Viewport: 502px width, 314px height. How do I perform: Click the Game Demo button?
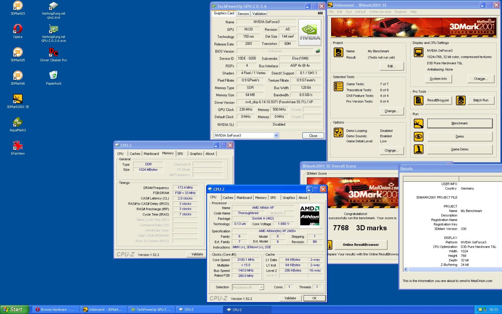pyautogui.click(x=460, y=149)
